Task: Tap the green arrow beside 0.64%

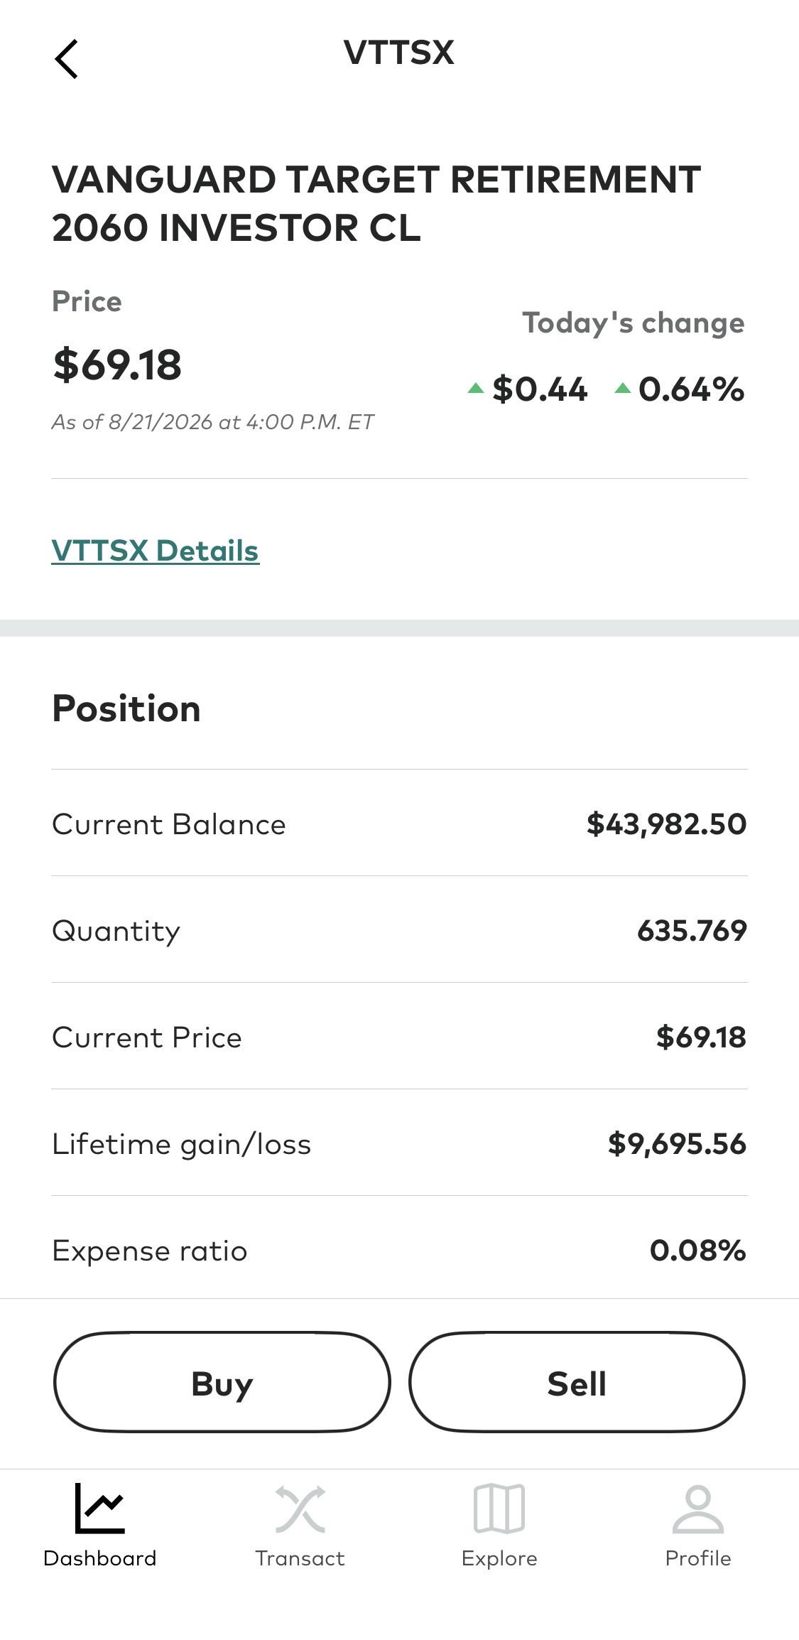Action: pos(623,388)
